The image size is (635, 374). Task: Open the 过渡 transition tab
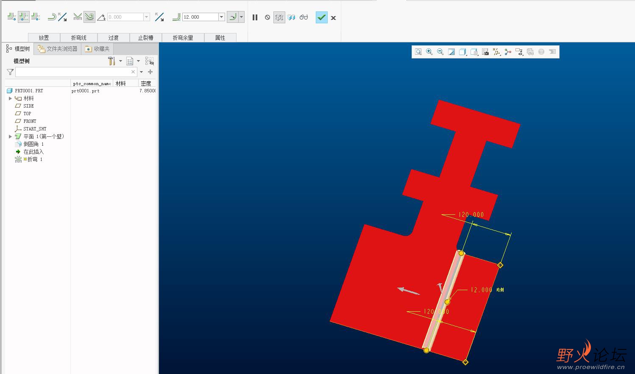114,38
